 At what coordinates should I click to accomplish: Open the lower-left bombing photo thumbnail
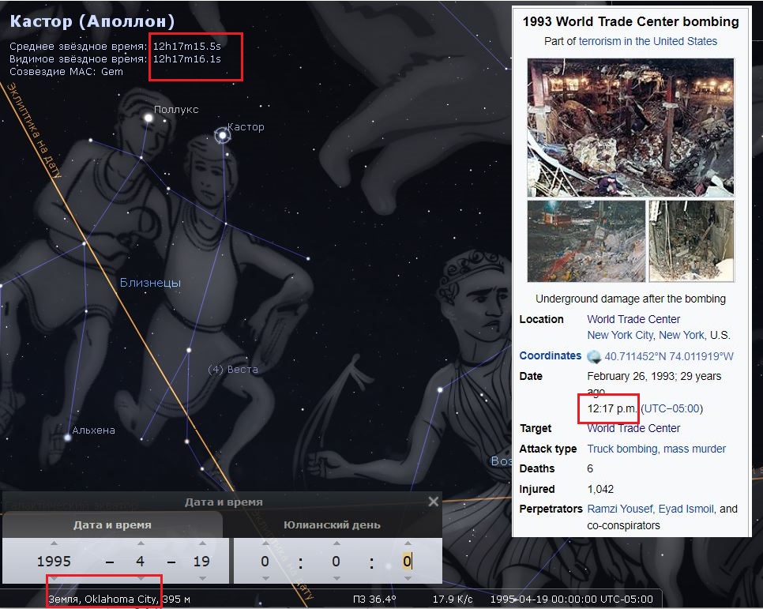[586, 241]
